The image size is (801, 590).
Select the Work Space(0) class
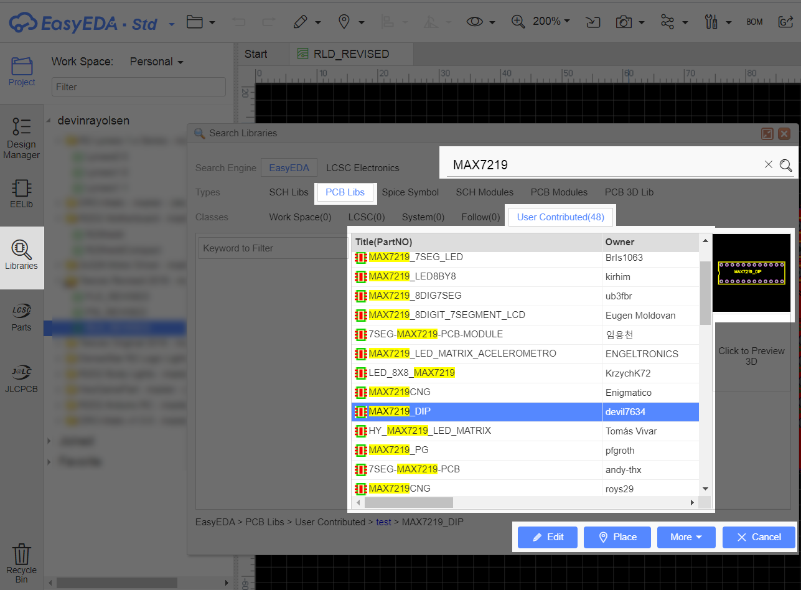pyautogui.click(x=300, y=217)
